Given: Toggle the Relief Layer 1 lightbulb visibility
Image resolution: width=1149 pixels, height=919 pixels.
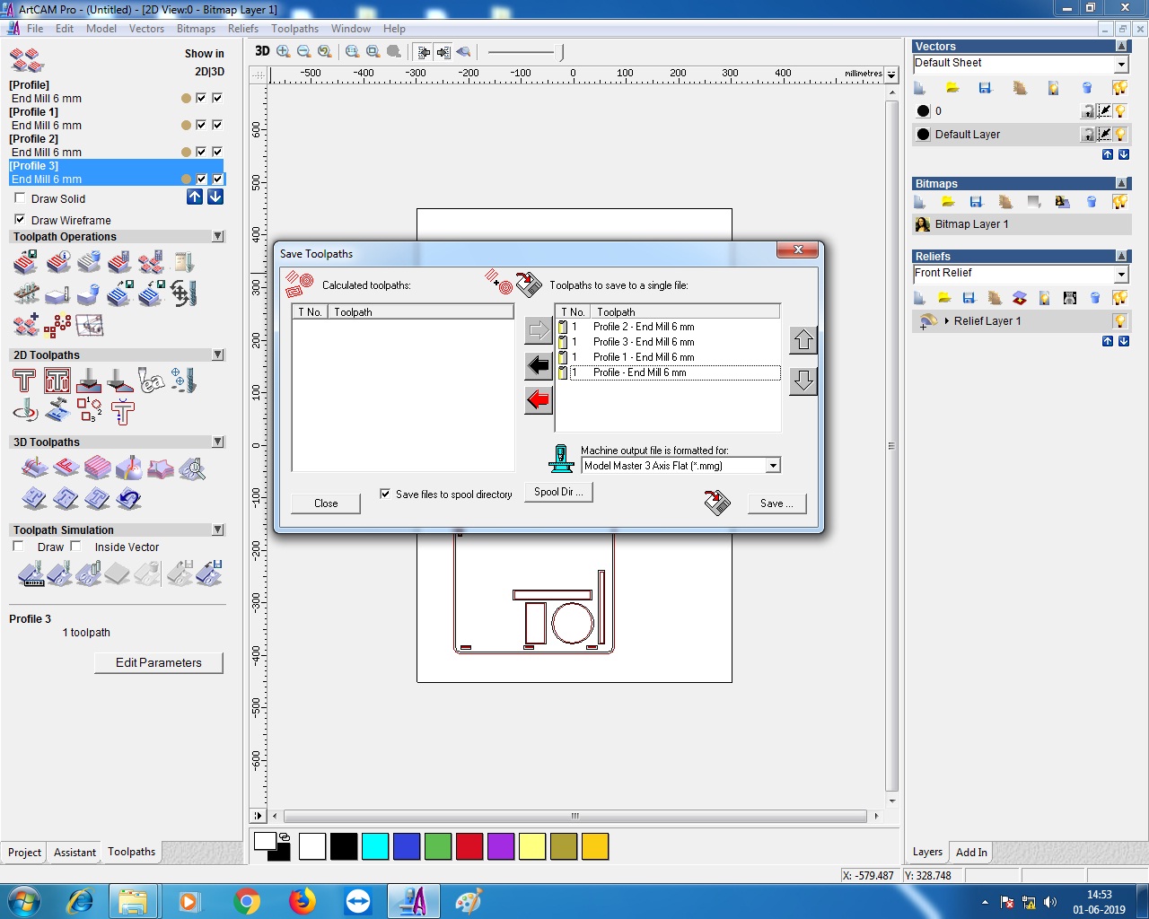Looking at the screenshot, I should [1120, 321].
